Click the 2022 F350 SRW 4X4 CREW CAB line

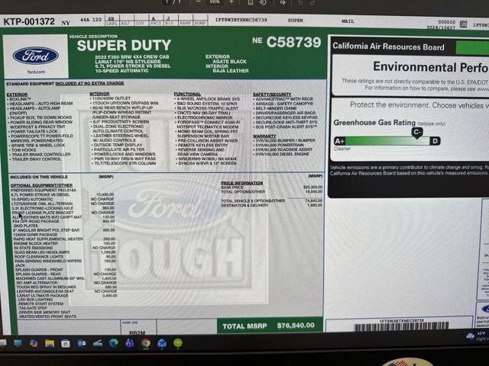coord(132,56)
